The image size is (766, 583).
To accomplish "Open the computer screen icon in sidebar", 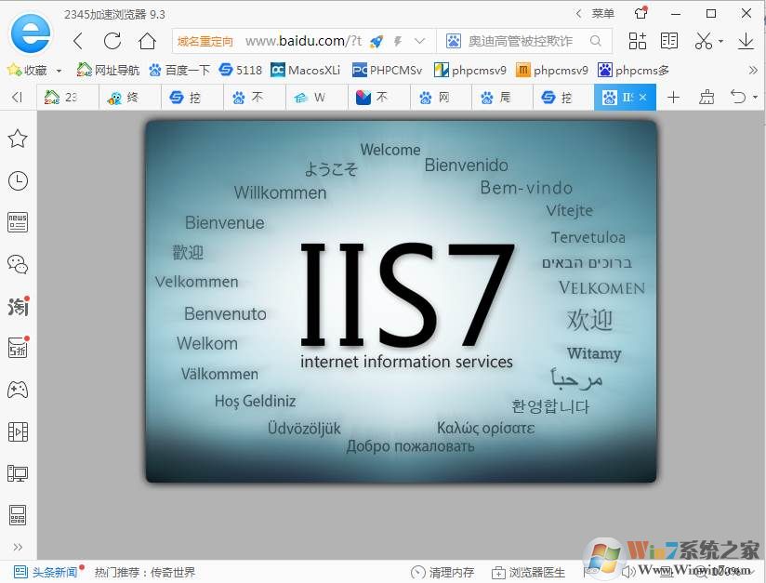I will (x=18, y=473).
